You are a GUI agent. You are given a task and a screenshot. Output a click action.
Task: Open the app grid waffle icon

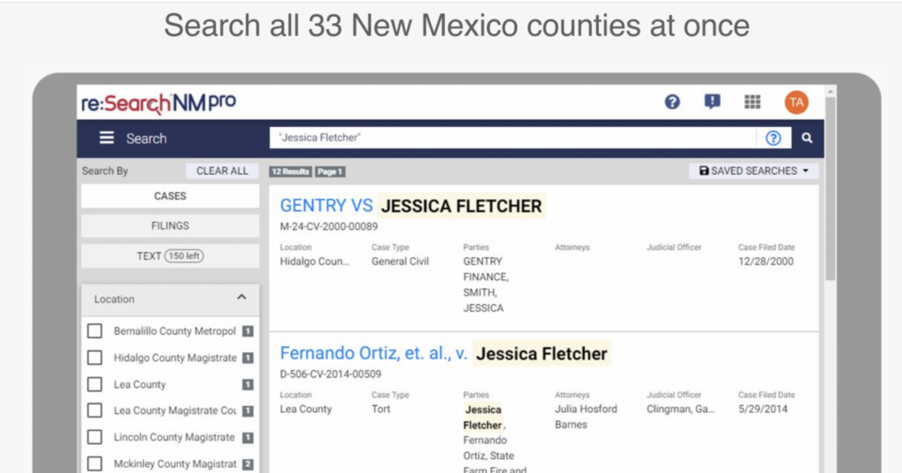(752, 102)
